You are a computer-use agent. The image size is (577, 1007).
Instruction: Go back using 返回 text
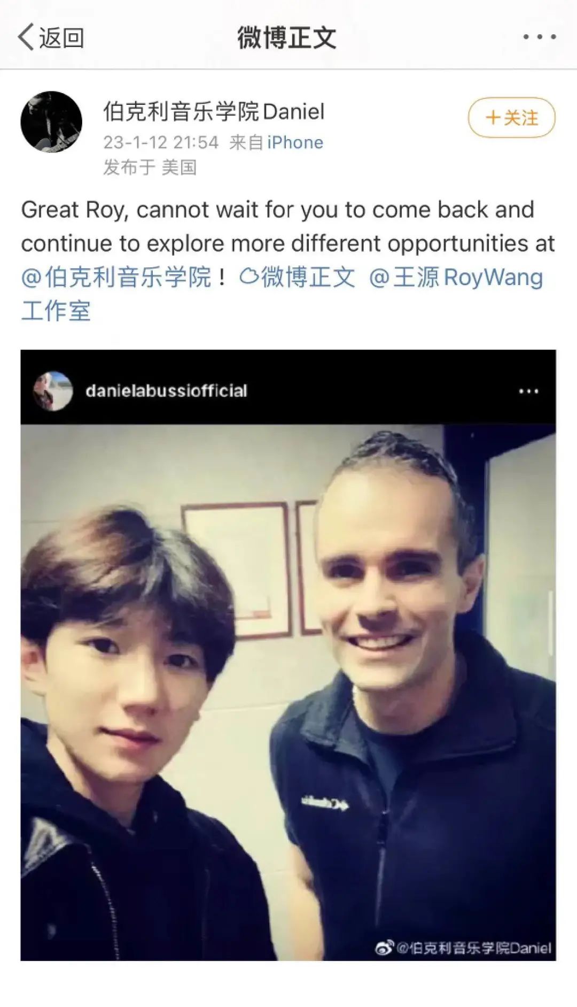click(61, 38)
